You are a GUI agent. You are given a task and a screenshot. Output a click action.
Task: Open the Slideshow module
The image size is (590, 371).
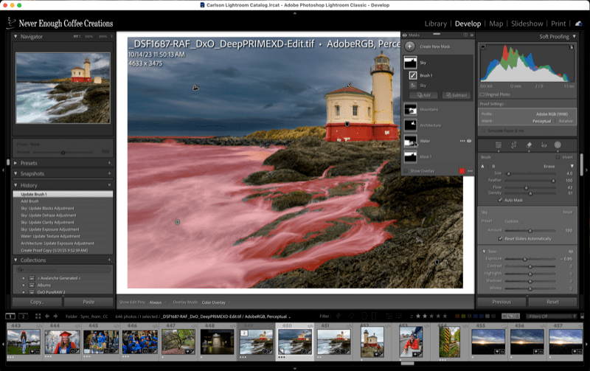[527, 24]
